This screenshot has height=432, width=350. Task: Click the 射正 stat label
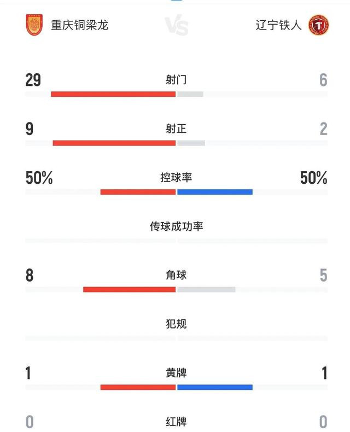(x=176, y=129)
